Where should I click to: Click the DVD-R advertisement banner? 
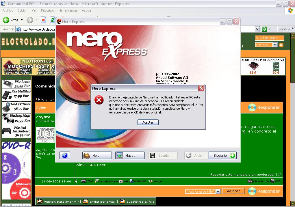[16, 171]
